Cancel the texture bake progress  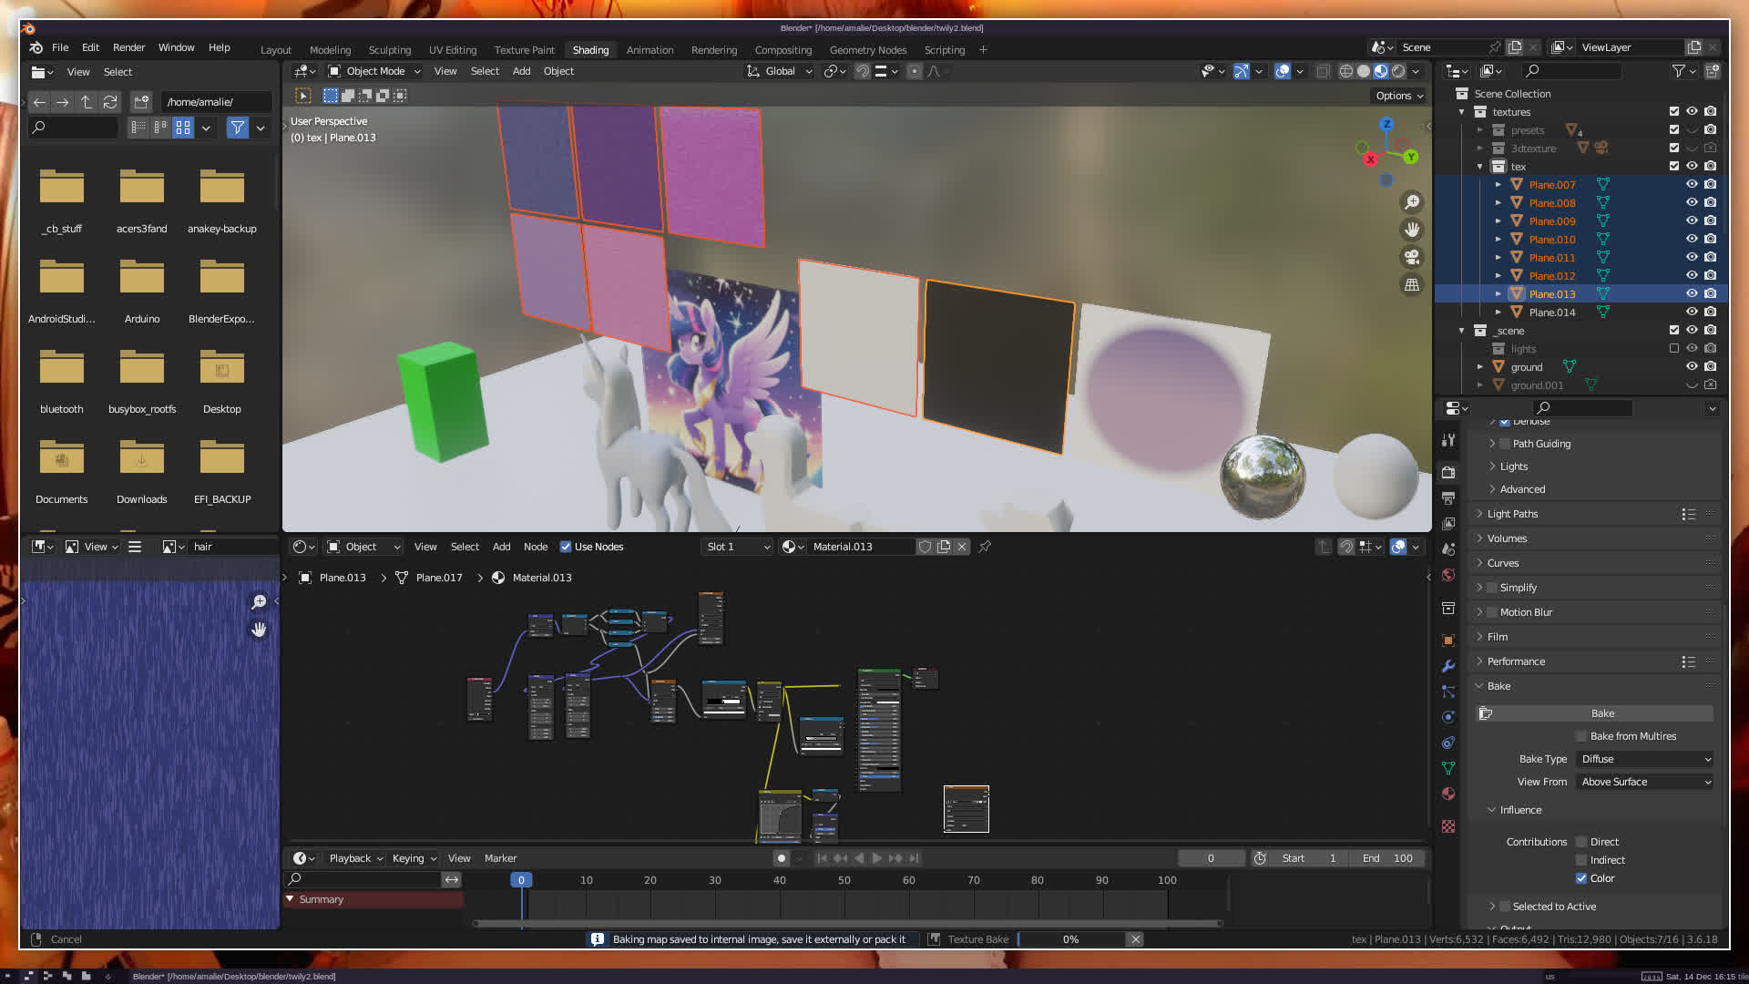pos(1135,939)
